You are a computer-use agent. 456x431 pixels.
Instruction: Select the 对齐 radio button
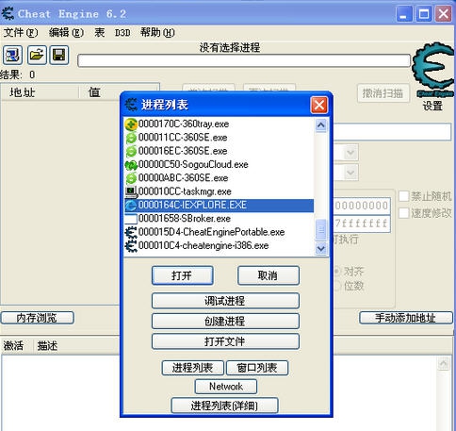pos(337,271)
